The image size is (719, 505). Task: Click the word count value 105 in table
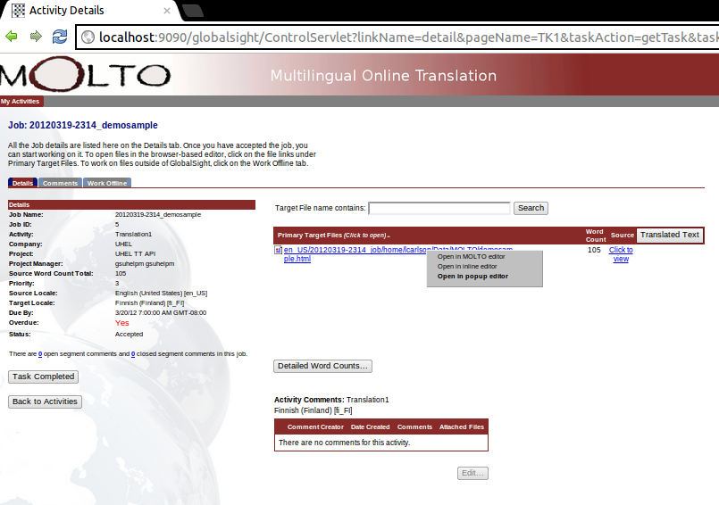pyautogui.click(x=594, y=250)
